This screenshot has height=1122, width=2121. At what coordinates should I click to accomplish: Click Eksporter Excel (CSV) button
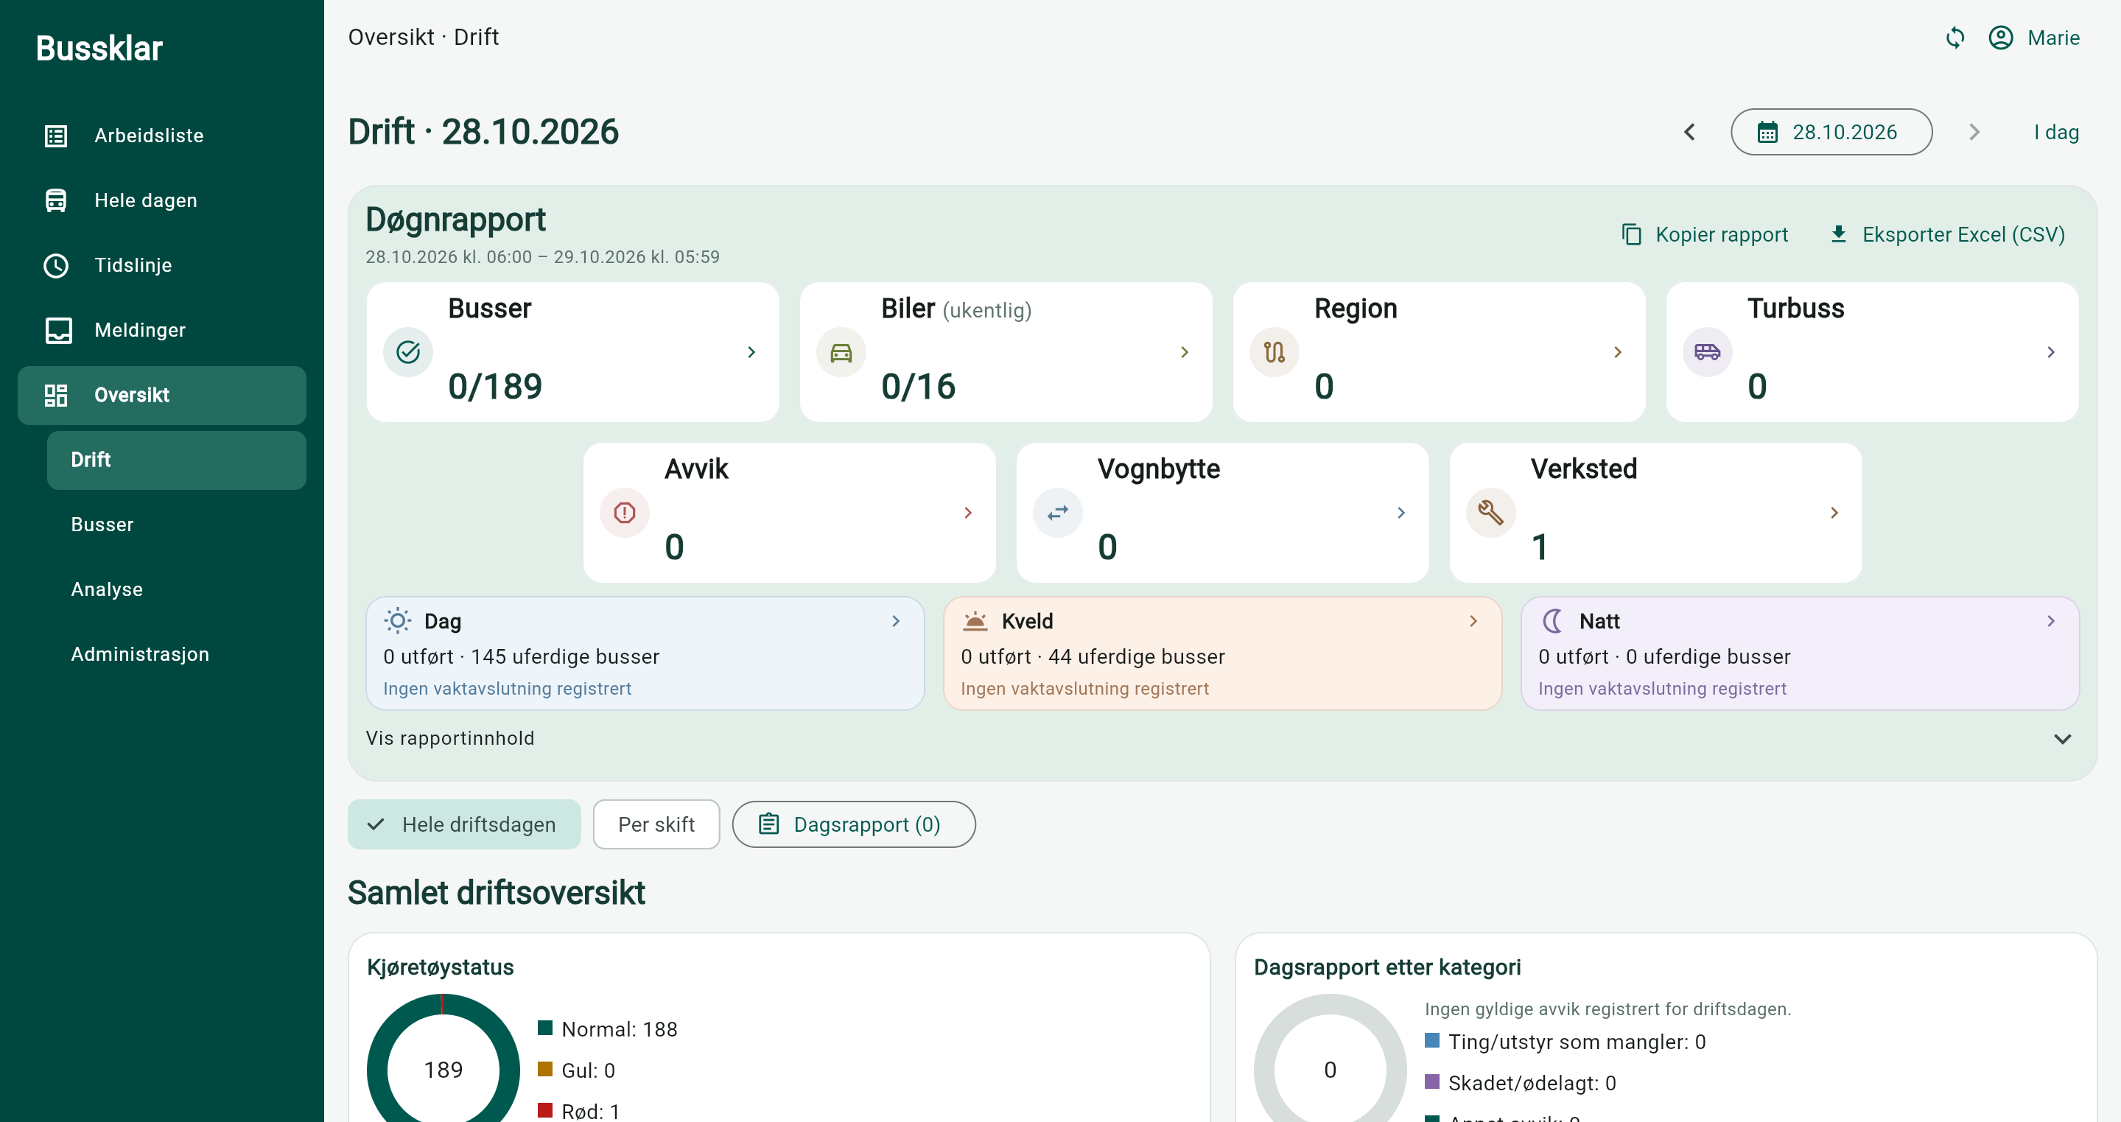1946,234
